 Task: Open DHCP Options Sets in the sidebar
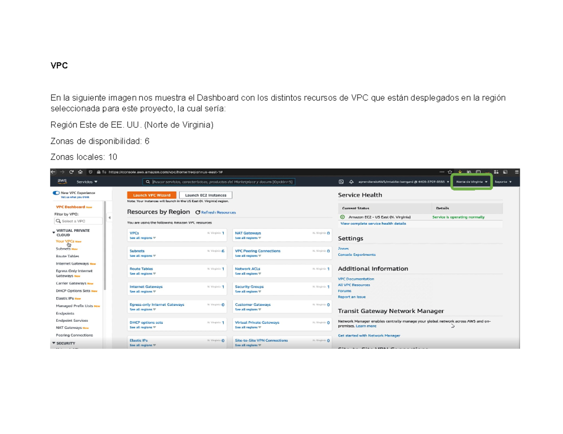(x=73, y=291)
